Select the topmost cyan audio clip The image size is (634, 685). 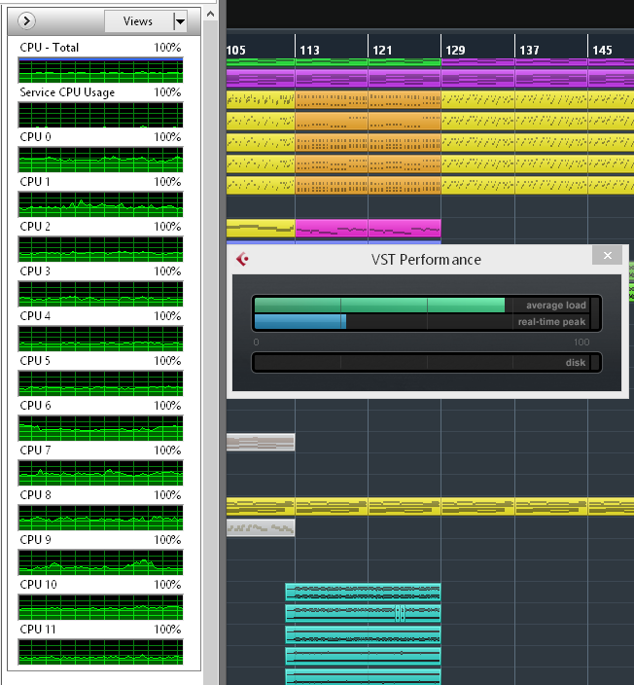tap(363, 593)
